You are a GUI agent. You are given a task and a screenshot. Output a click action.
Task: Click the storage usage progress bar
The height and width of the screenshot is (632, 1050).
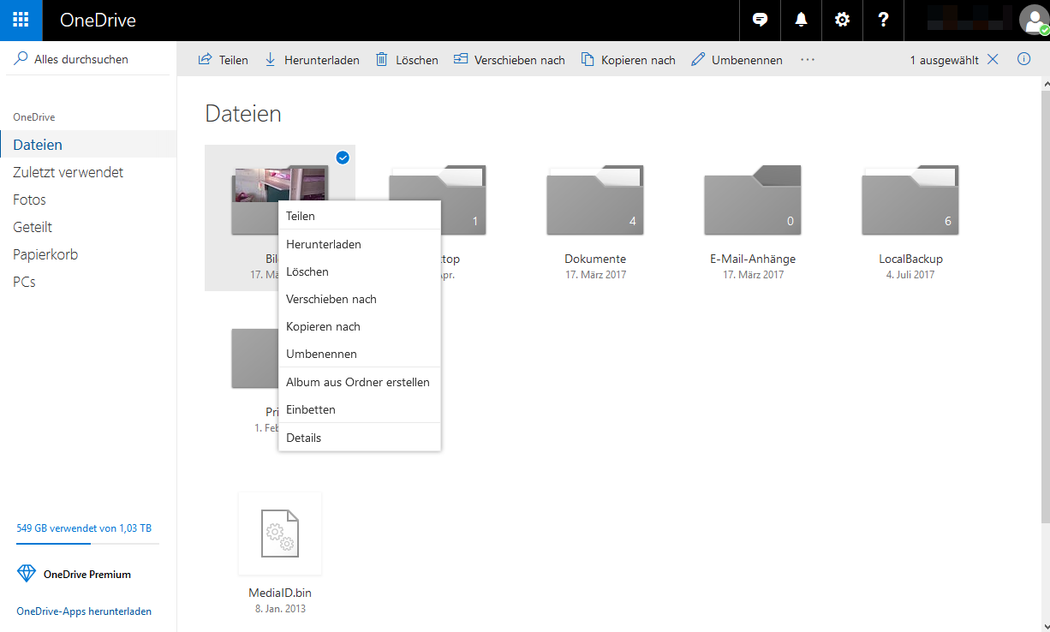pos(87,543)
